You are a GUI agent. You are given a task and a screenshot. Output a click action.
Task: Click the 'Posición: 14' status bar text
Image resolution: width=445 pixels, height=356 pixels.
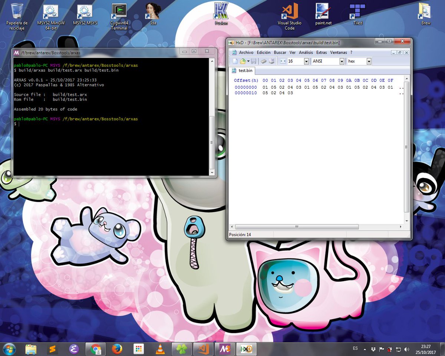point(240,234)
